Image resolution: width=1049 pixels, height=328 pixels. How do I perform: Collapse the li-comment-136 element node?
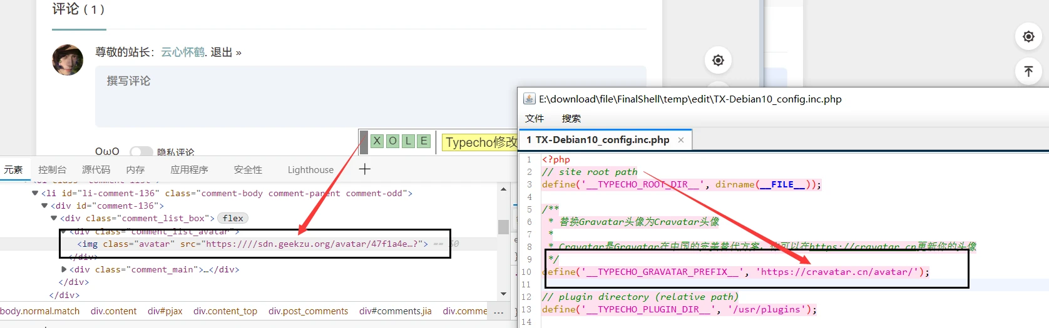pyautogui.click(x=35, y=193)
